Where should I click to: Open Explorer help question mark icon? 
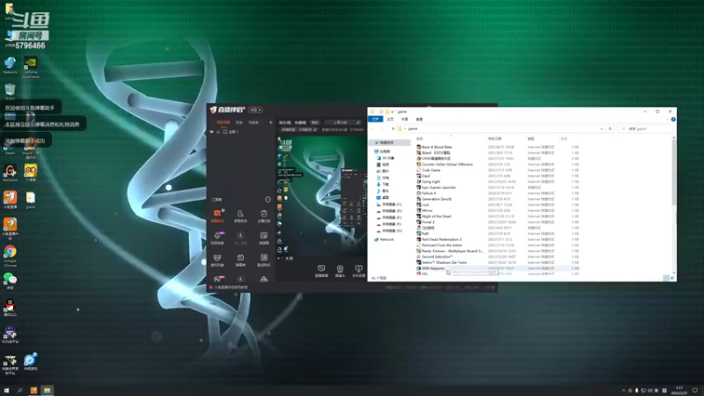[x=672, y=120]
